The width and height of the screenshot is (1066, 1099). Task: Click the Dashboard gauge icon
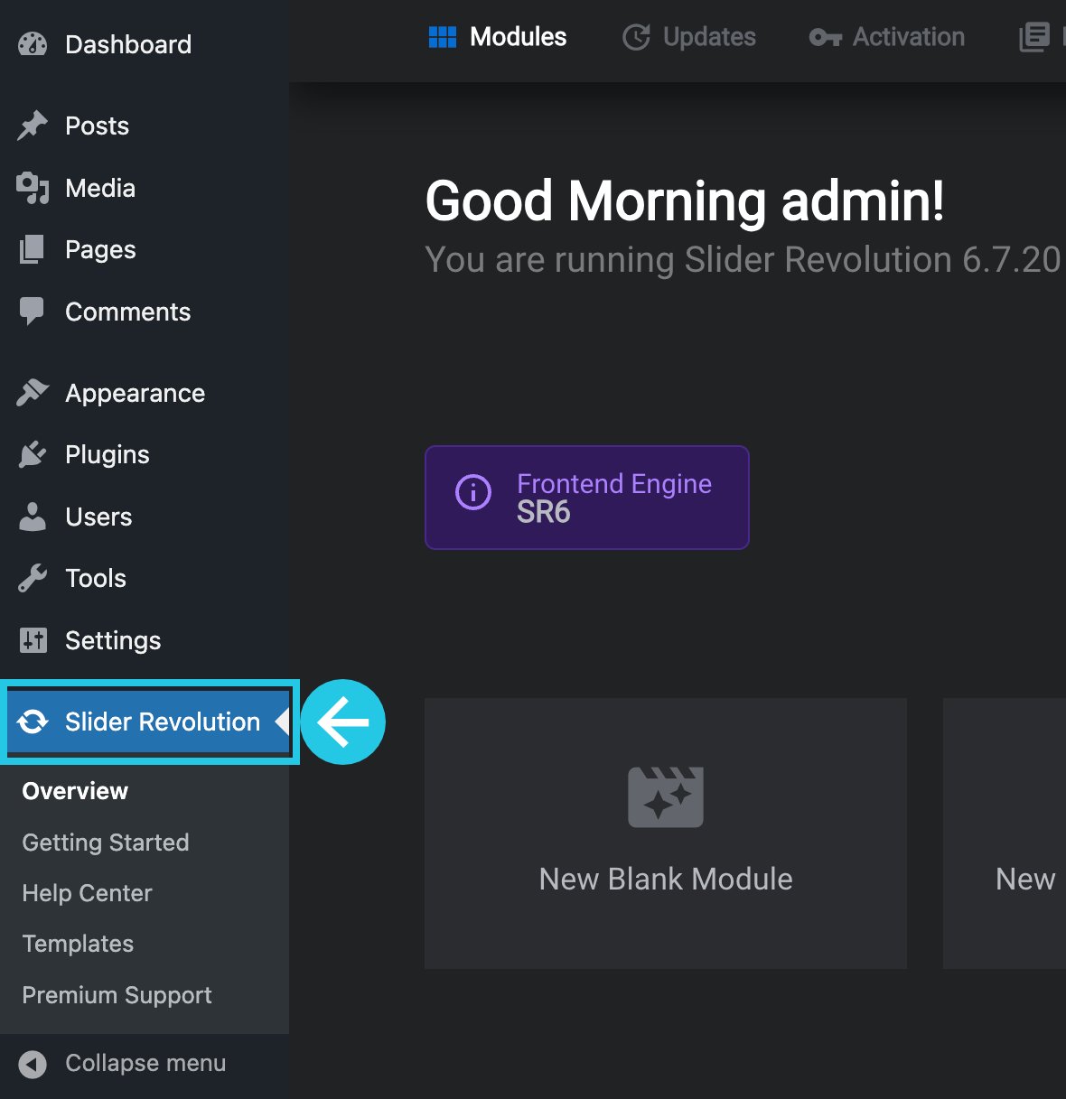33,44
